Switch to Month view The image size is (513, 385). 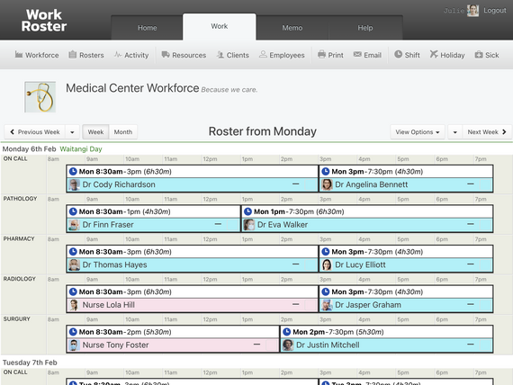[x=123, y=132]
